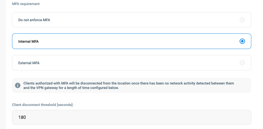Click the "Internal MFA" label text

[28, 42]
